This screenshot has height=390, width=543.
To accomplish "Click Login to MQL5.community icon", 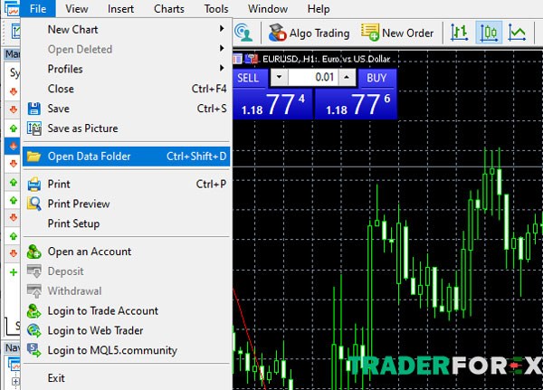I will pyautogui.click(x=34, y=350).
